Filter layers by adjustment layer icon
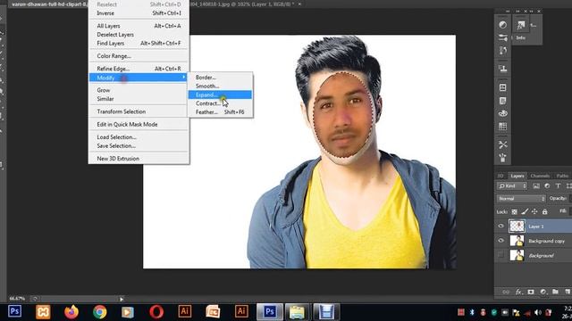 tap(547, 186)
